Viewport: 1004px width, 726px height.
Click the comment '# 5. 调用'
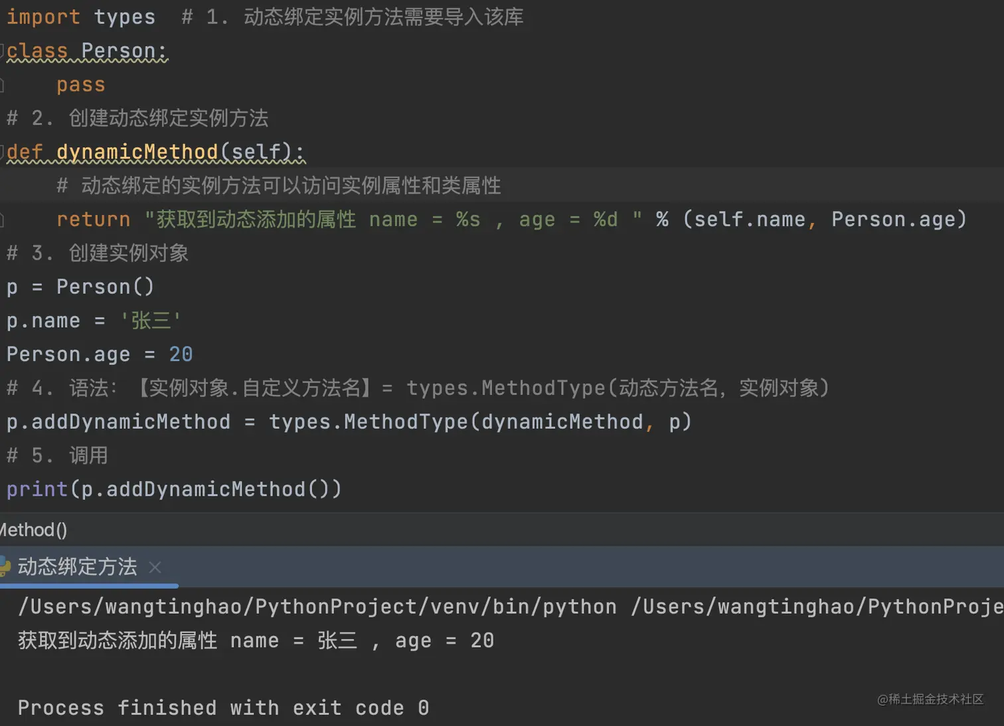(x=57, y=455)
